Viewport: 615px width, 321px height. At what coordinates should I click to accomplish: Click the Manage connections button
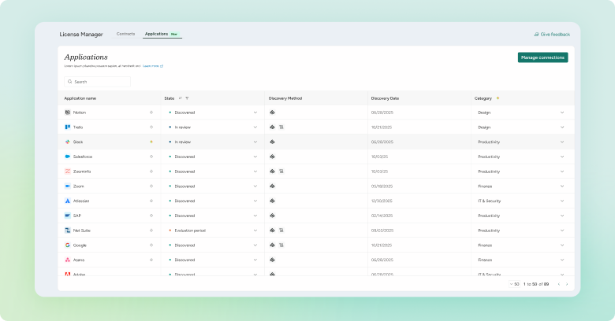[542, 57]
